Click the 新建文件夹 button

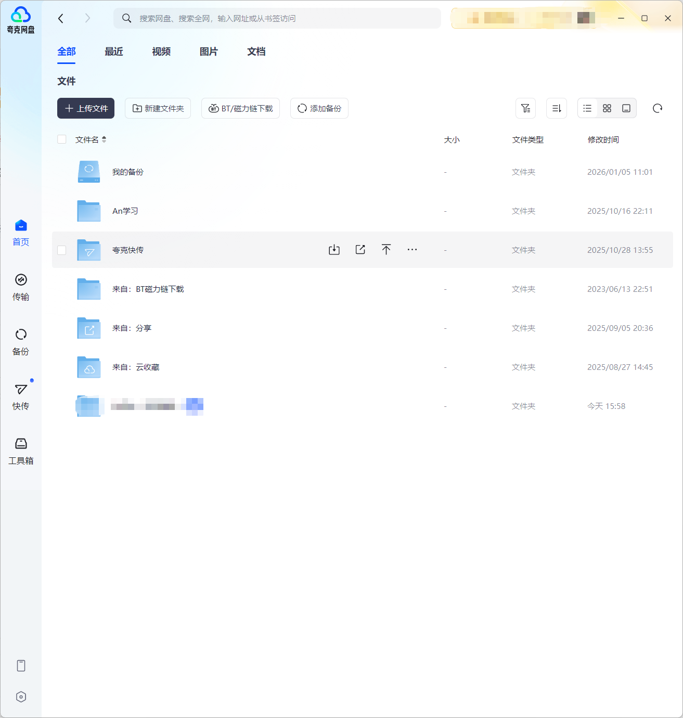coord(158,108)
